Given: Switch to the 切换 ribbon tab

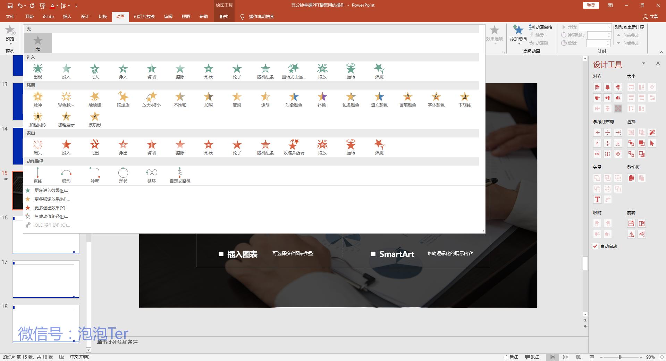Looking at the screenshot, I should click(103, 17).
